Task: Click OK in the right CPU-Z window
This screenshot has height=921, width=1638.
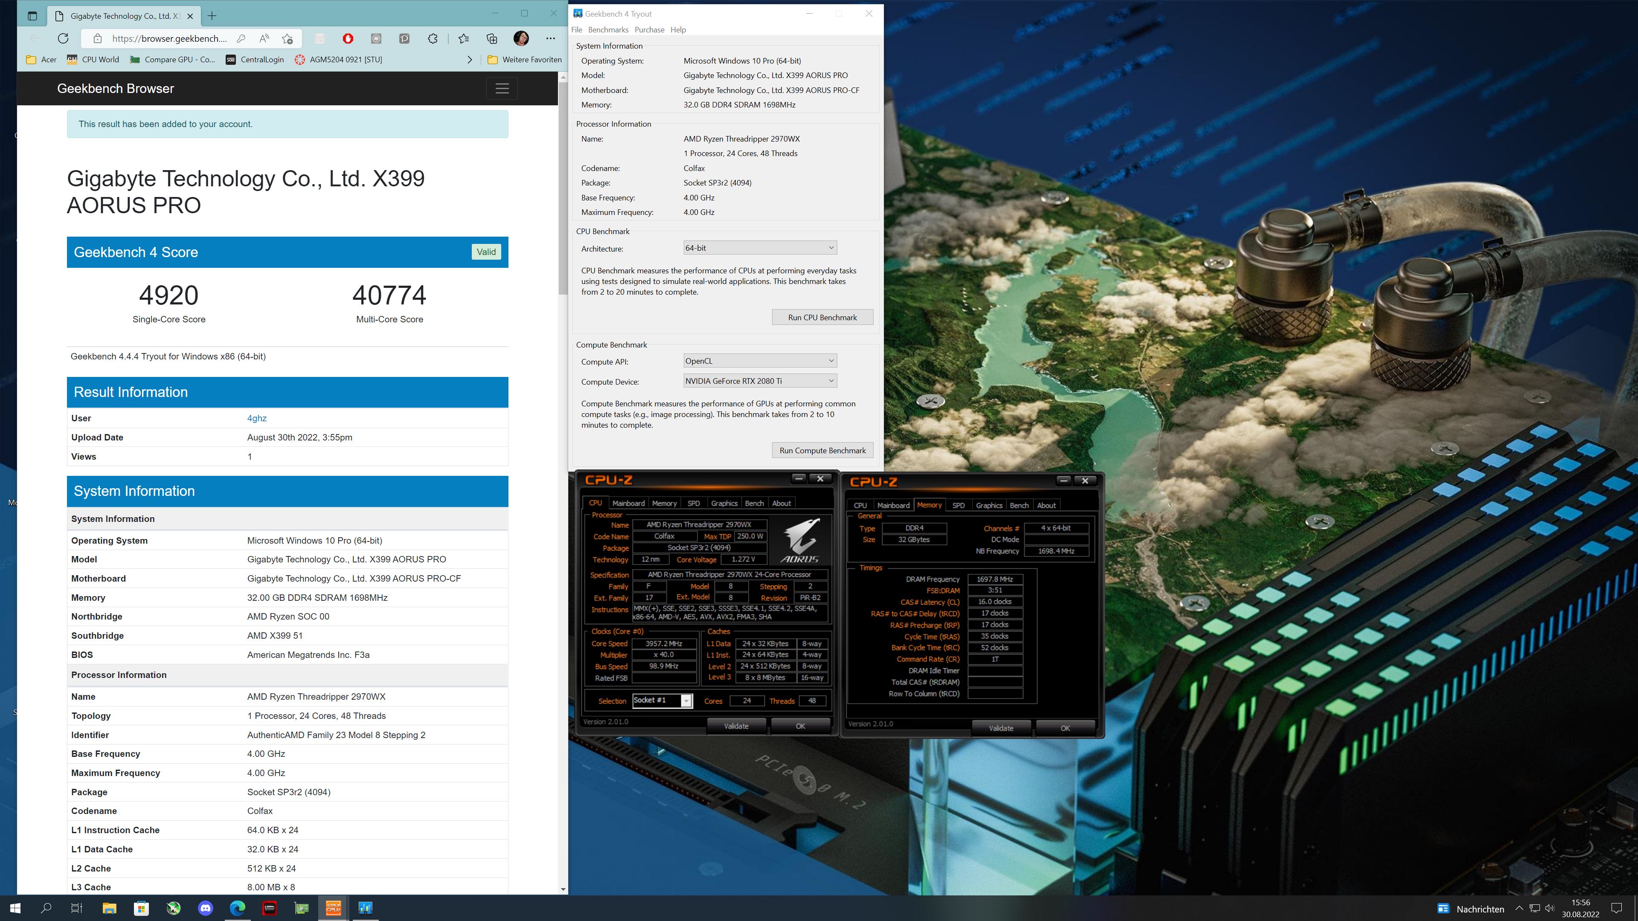Action: click(1065, 728)
